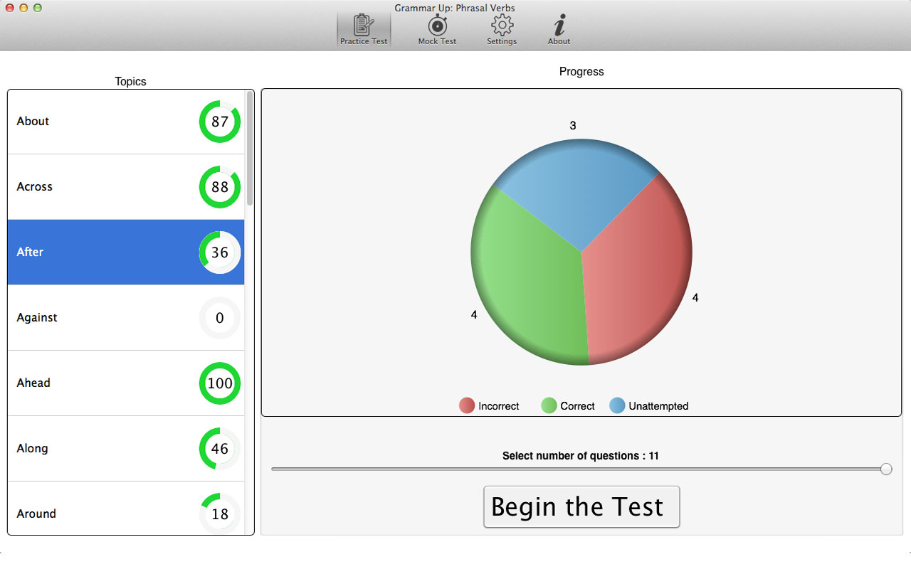Screen dimensions: 911x569
Task: Select the Against topic
Action: click(x=37, y=318)
